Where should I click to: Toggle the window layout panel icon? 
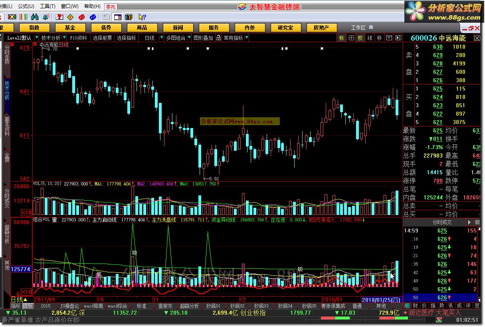pyautogui.click(x=117, y=17)
